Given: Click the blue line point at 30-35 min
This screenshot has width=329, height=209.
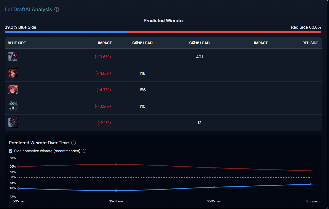Looking at the screenshot, I should [x=214, y=187].
